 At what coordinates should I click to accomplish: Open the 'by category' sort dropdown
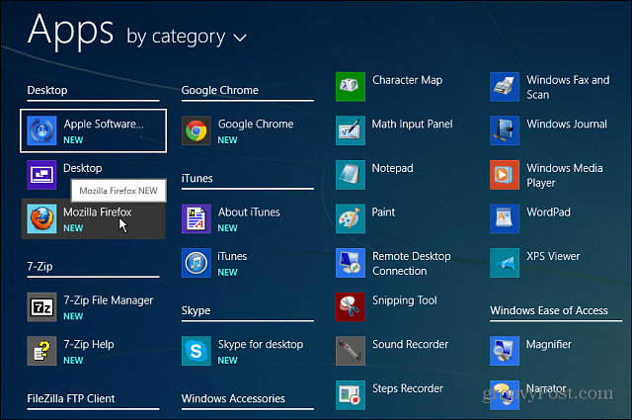[187, 38]
